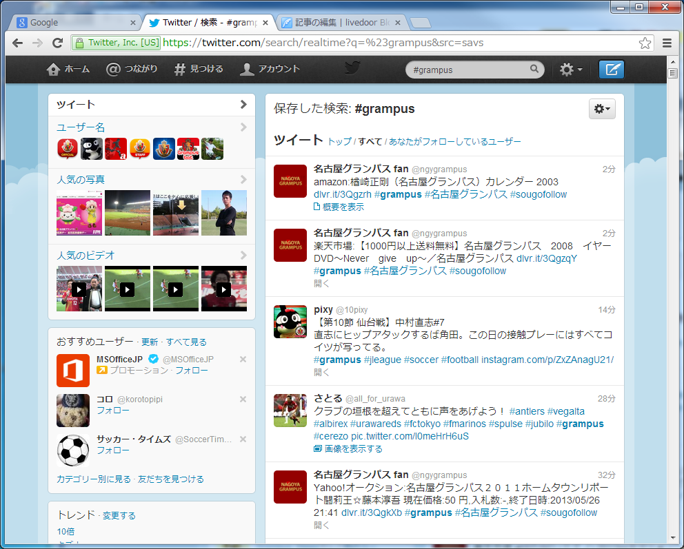
Task: Dismiss the コロ suggestion
Action: coord(243,400)
